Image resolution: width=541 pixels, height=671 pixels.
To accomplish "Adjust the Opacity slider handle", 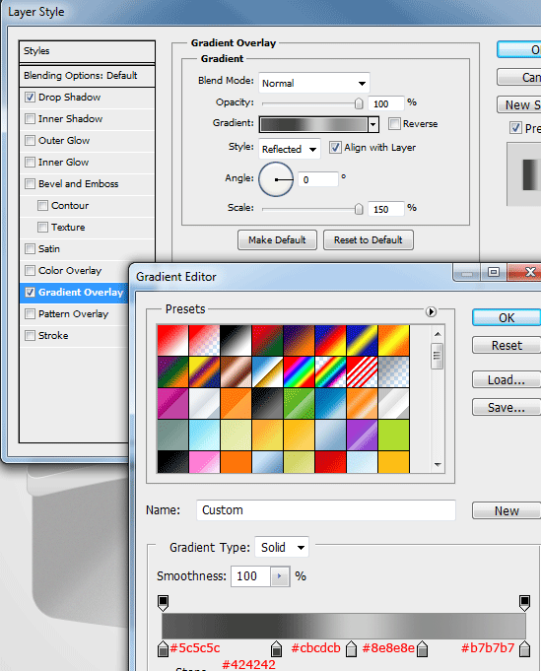I will [359, 103].
